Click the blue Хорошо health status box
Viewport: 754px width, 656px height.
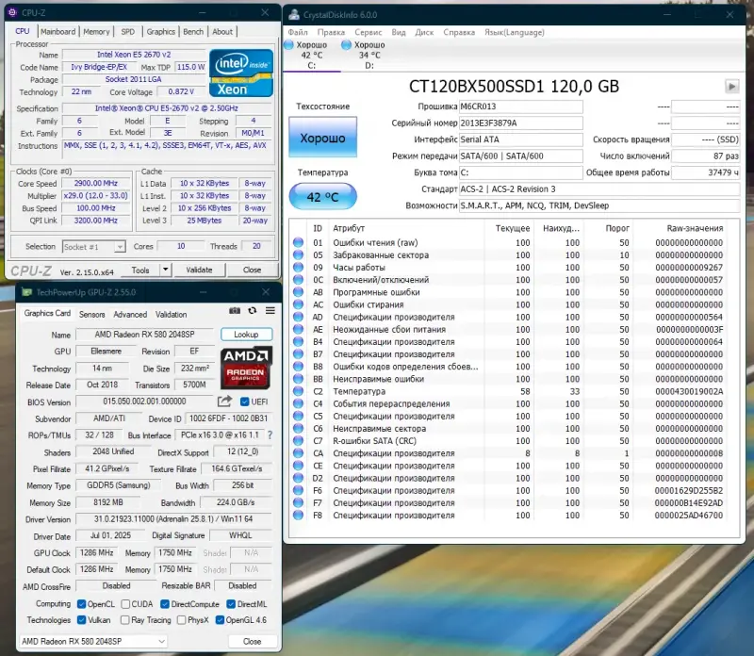[x=323, y=139]
